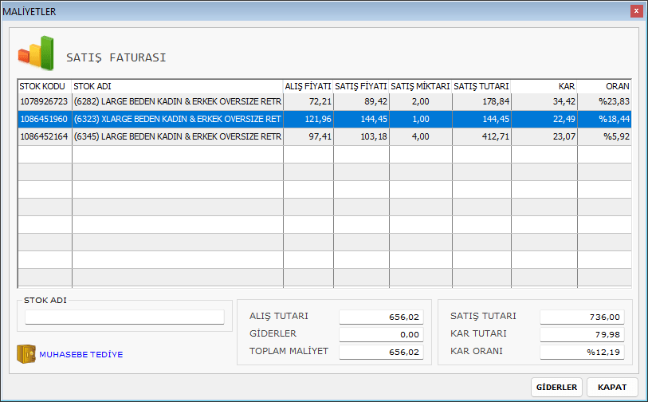Open the MUHASEBE TEDİYE link
This screenshot has width=648, height=402.
(81, 354)
